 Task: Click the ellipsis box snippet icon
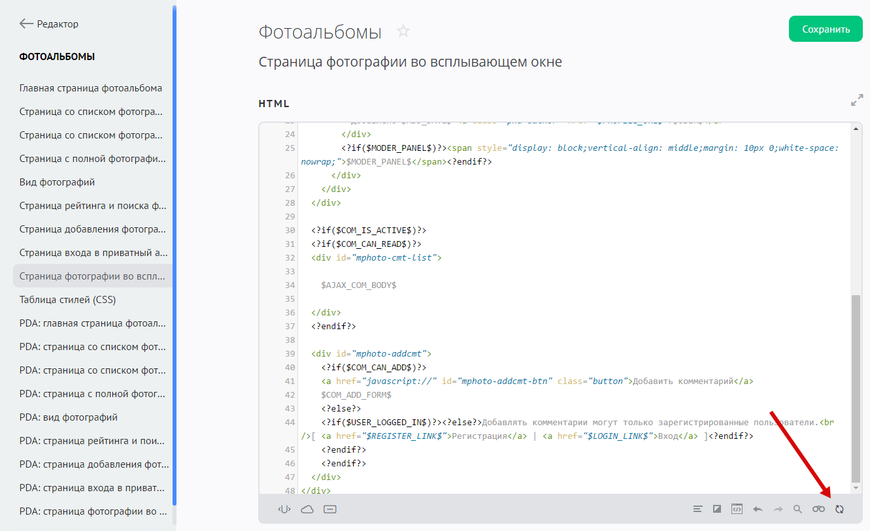click(330, 509)
